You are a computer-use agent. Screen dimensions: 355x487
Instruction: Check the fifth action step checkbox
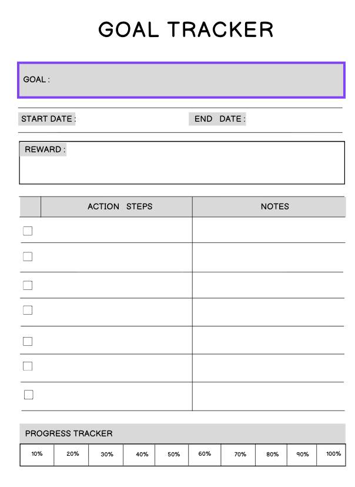click(28, 341)
